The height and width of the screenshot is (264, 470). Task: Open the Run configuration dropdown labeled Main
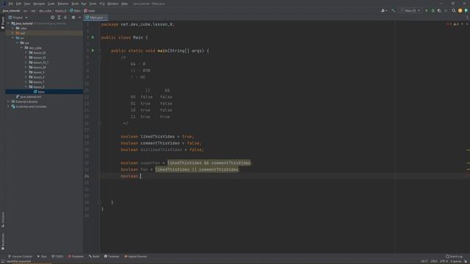coord(410,10)
